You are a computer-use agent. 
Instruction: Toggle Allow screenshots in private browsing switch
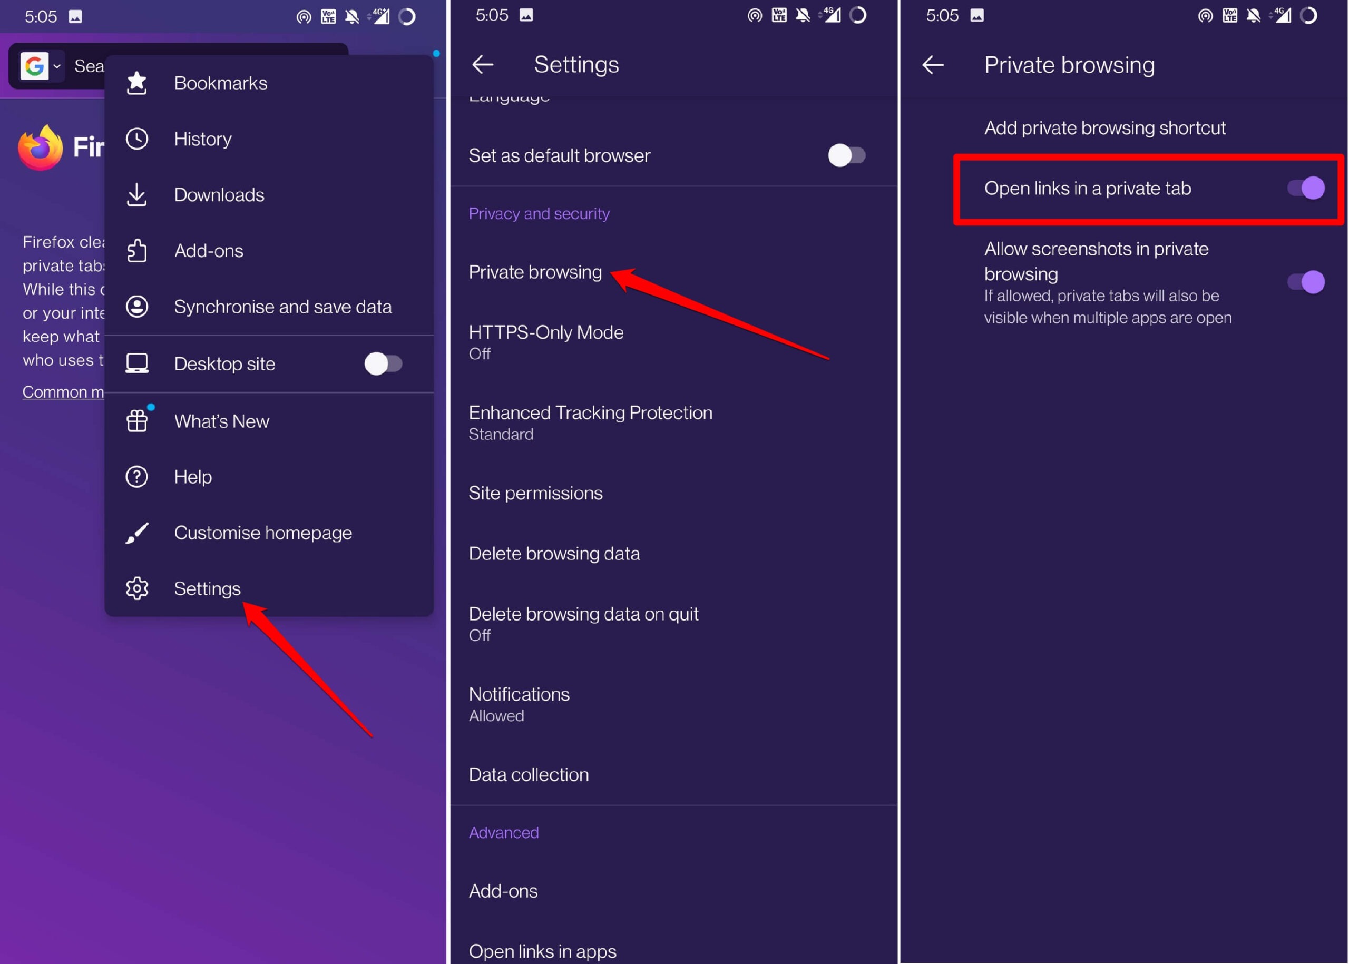[1306, 282]
